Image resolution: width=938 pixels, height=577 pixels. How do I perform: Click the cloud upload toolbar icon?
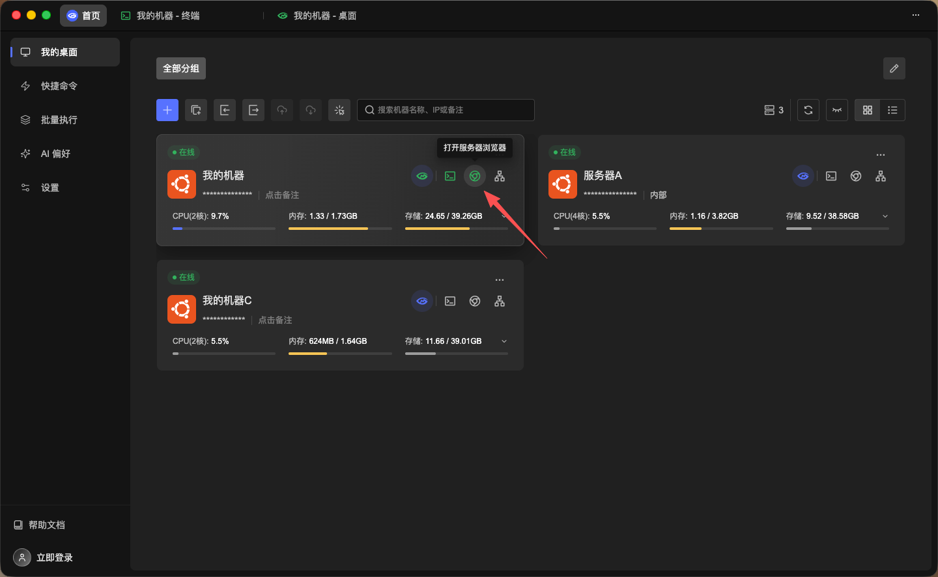[282, 110]
